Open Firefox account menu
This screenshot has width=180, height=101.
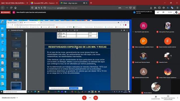point(164,8)
